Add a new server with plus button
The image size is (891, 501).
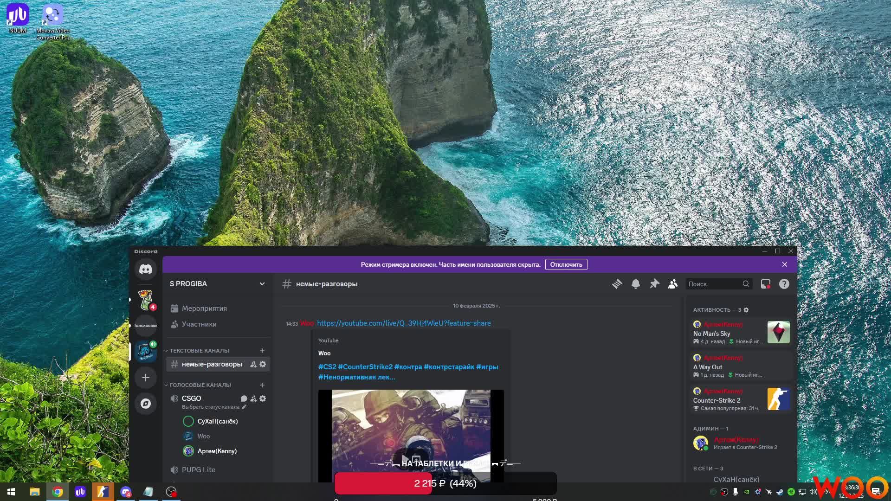point(146,378)
